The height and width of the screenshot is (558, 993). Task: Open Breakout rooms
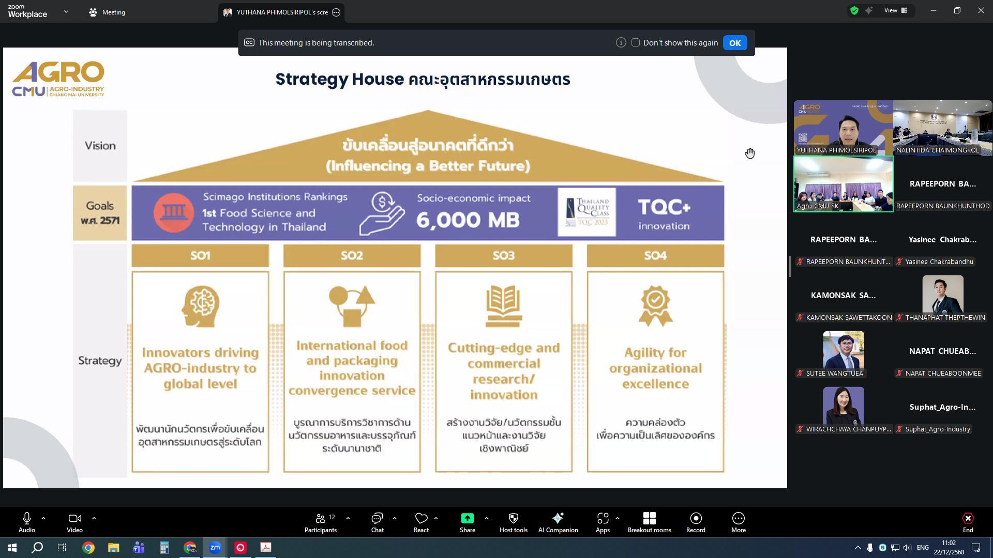point(649,522)
